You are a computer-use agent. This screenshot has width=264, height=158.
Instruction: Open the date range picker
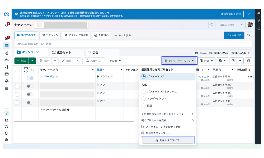[x=222, y=53]
